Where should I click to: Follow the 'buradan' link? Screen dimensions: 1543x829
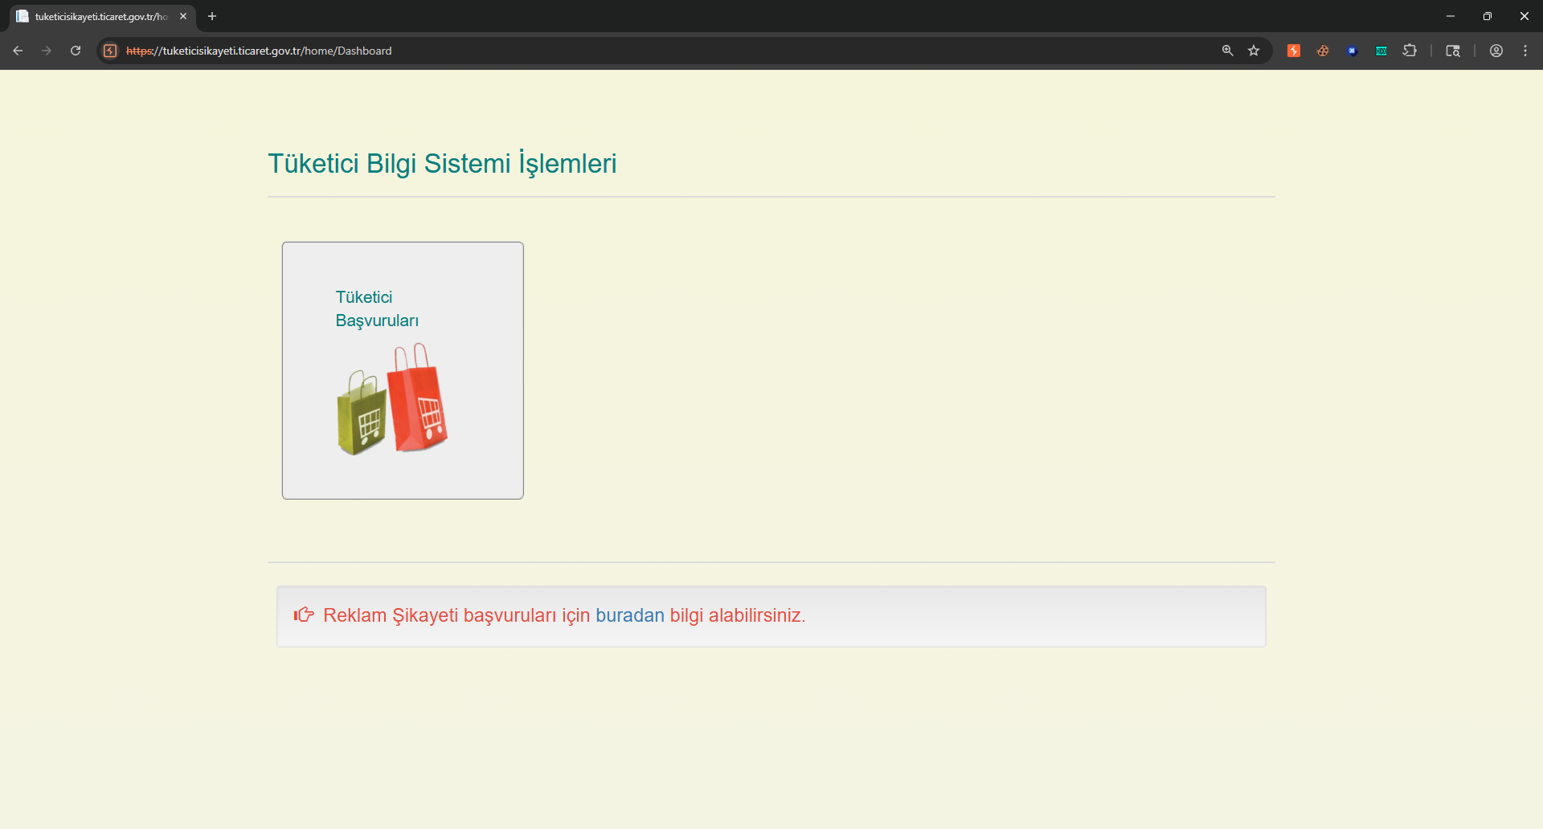[630, 615]
